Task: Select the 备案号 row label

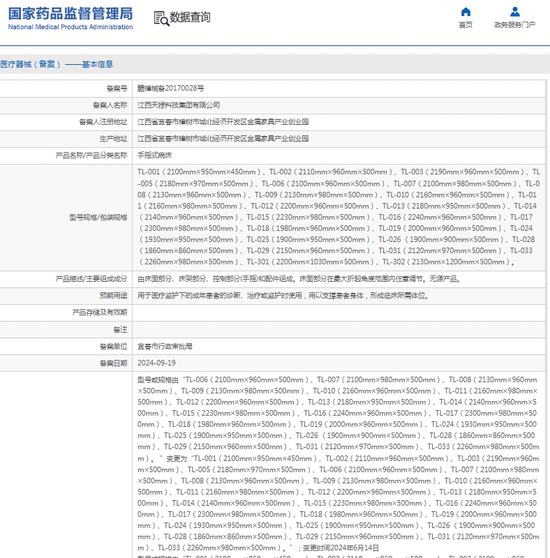Action: click(117, 89)
